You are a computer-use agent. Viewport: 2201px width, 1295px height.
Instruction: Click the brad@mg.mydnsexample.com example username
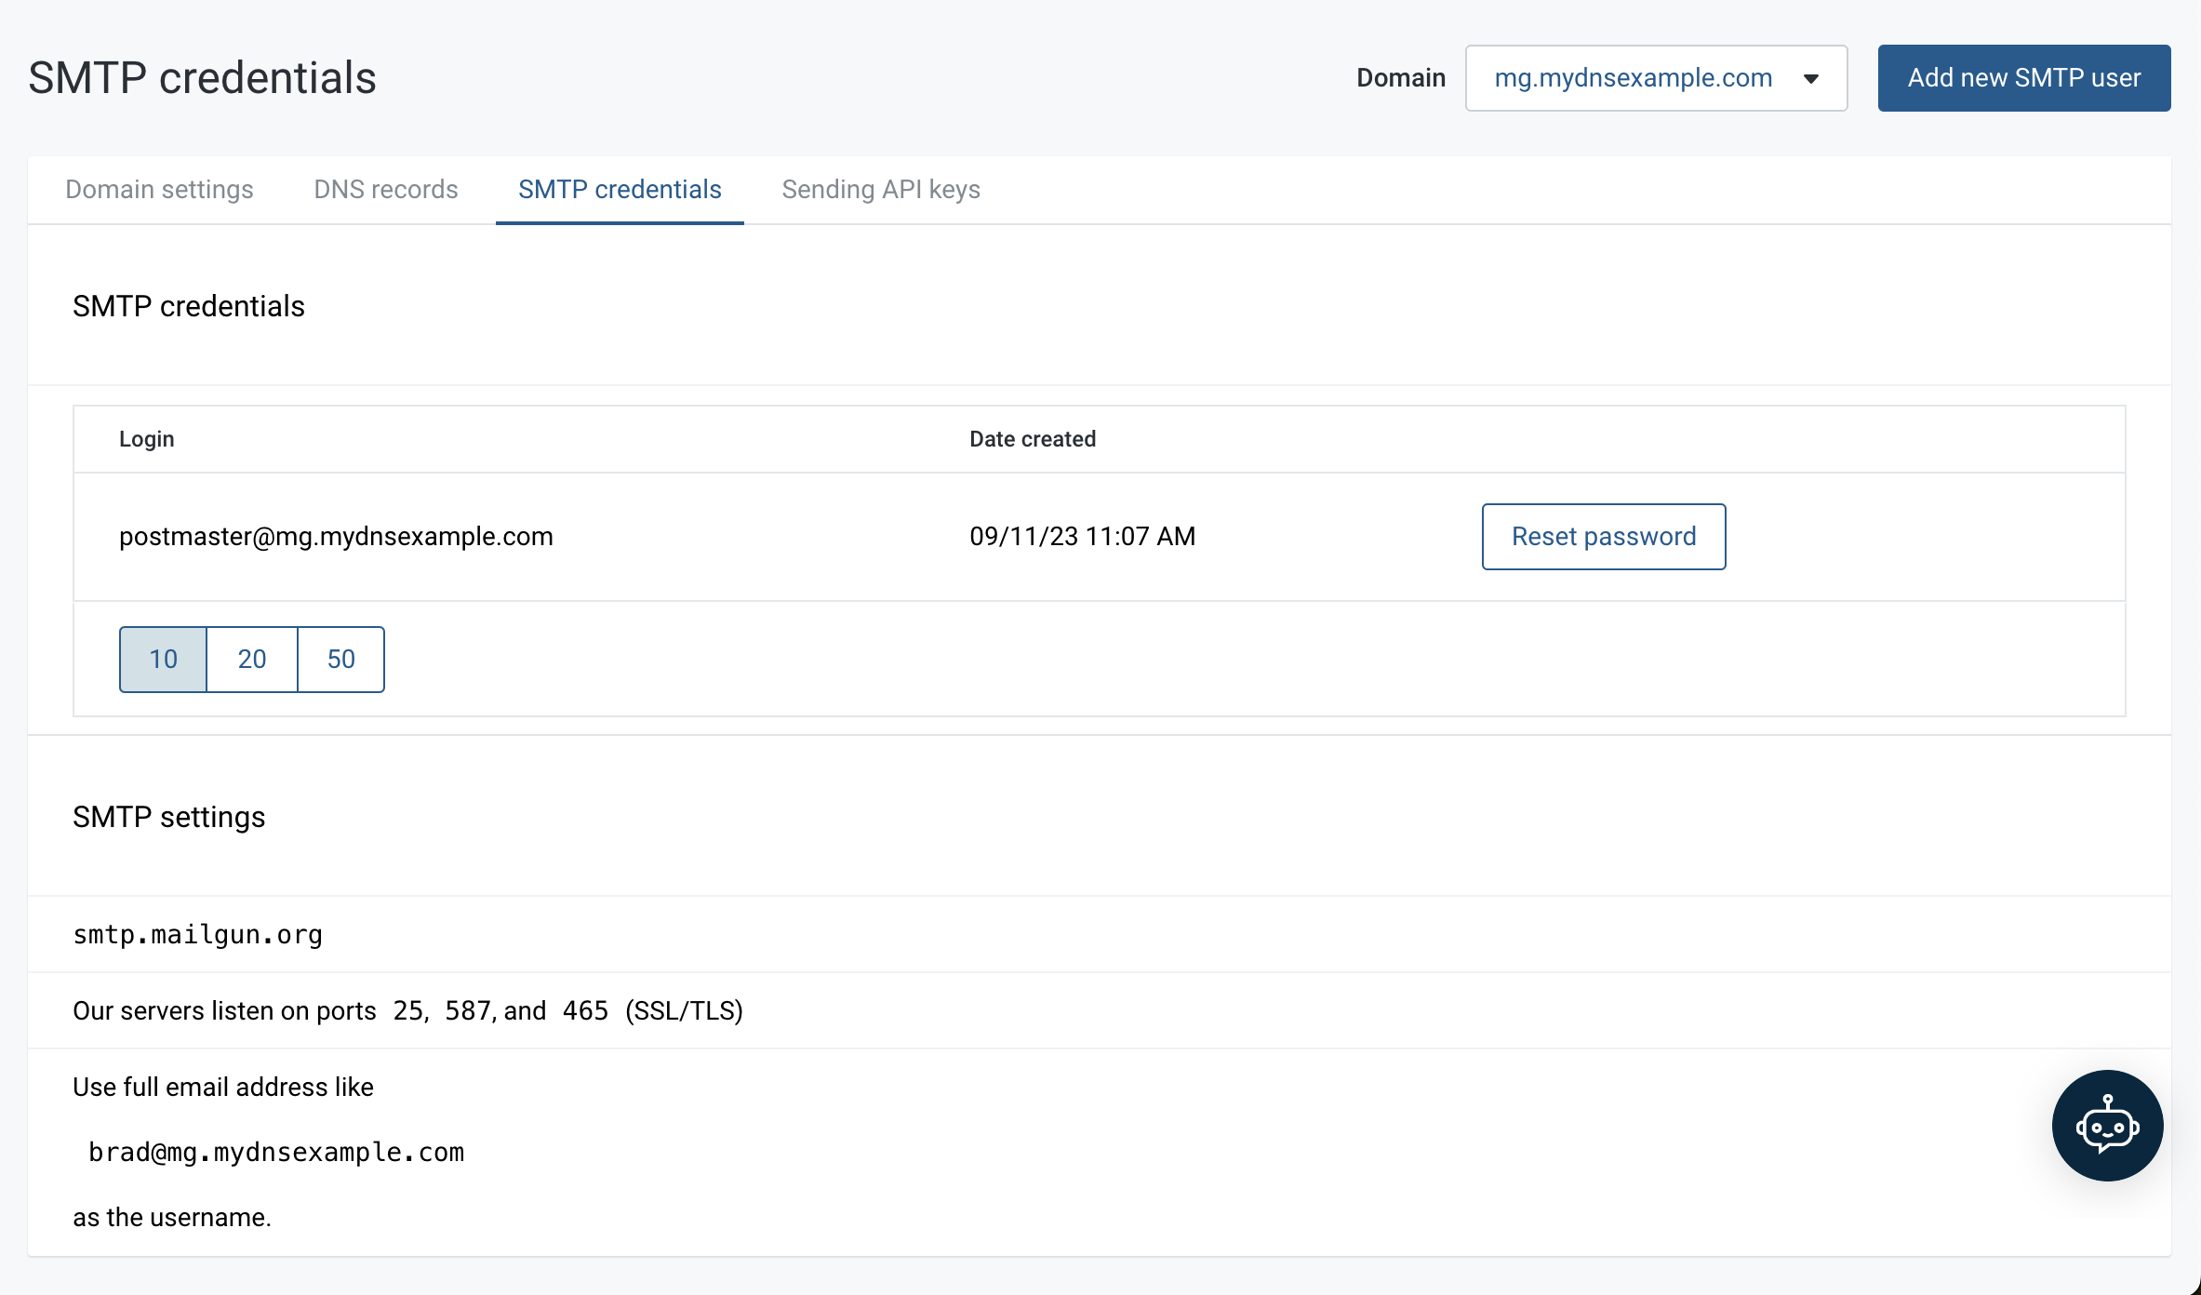[275, 1152]
